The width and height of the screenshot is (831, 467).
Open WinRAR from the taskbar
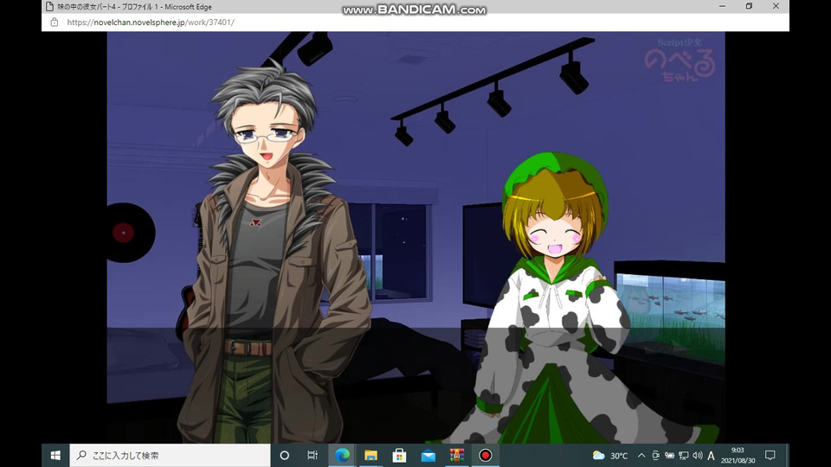pyautogui.click(x=457, y=456)
